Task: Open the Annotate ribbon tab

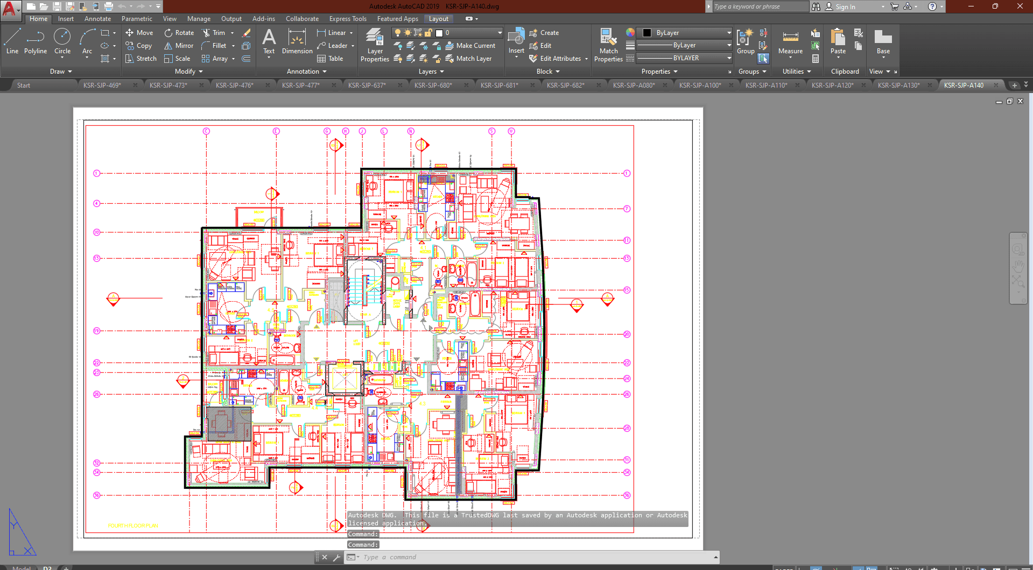Action: pos(97,19)
